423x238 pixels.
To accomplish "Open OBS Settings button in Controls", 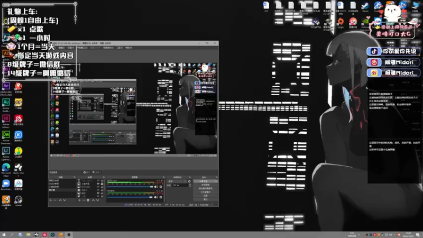I will [206, 196].
